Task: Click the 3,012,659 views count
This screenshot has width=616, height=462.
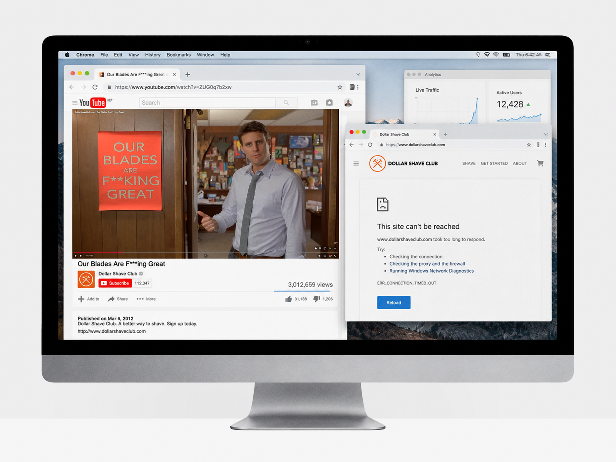Action: (310, 285)
